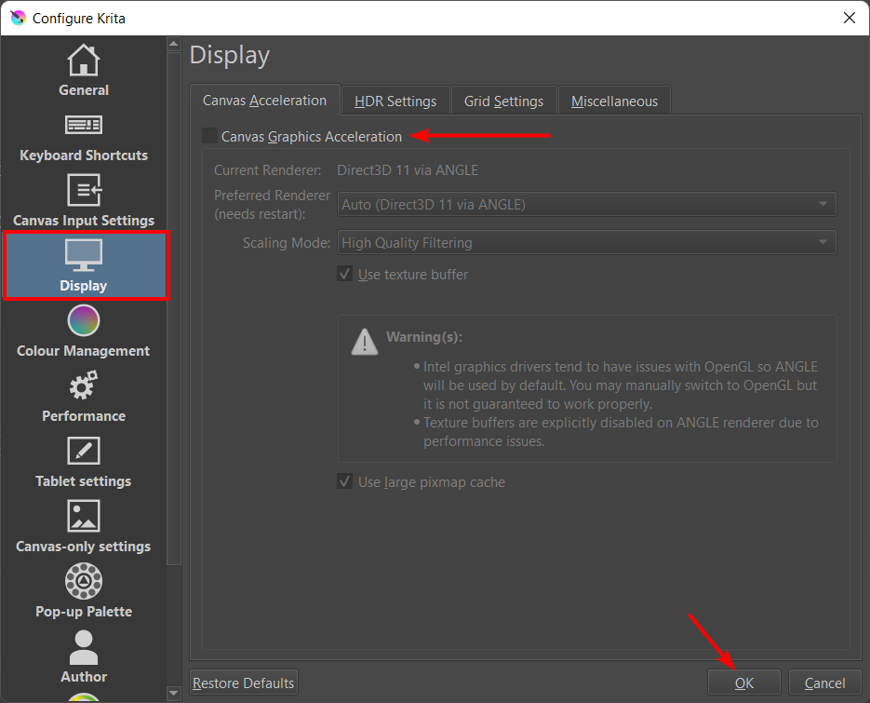This screenshot has width=870, height=703.
Task: Open the Scaling Mode dropdown
Action: [586, 243]
